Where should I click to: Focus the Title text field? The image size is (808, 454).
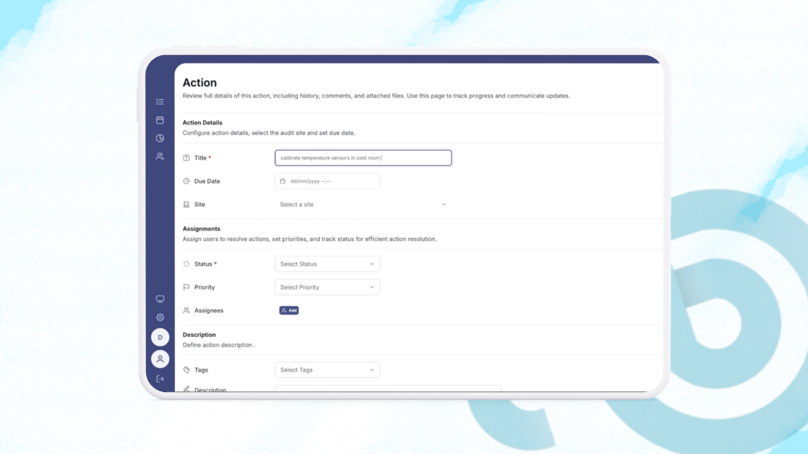[363, 158]
